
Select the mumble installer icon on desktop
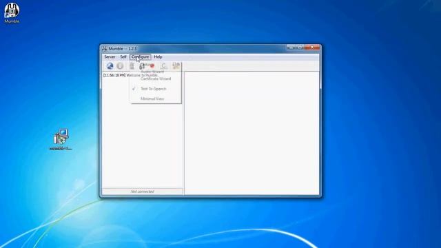click(x=61, y=139)
